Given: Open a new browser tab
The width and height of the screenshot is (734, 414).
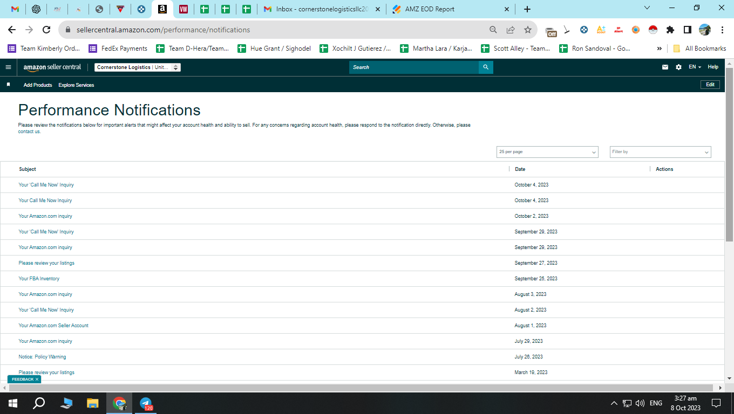Looking at the screenshot, I should coord(527,9).
